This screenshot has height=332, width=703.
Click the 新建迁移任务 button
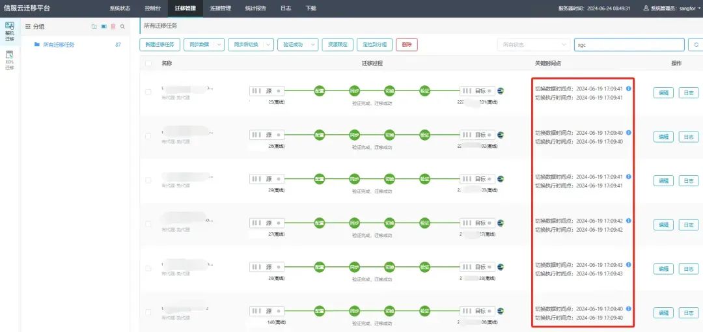point(160,45)
